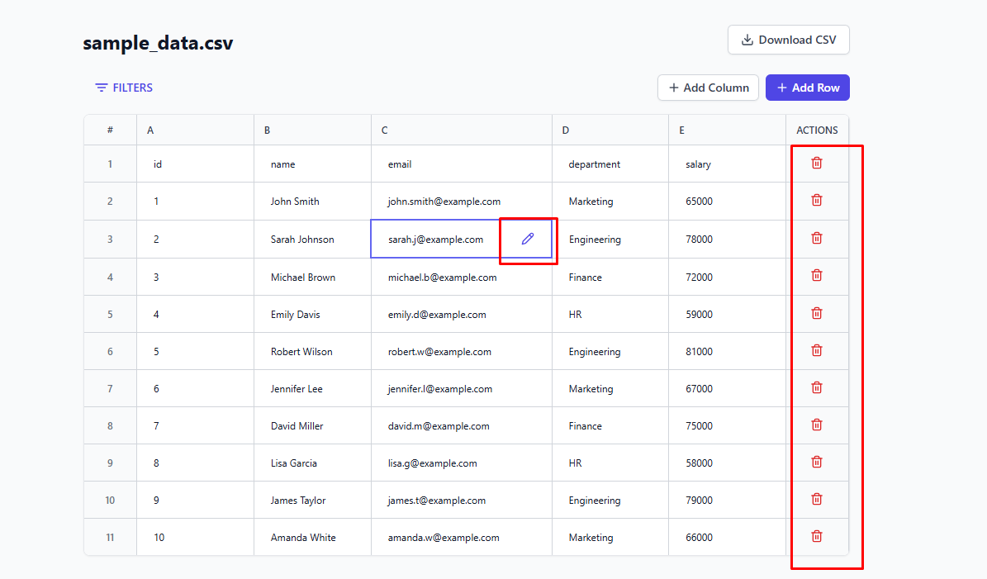Screen dimensions: 987x579
Task: Click pencil edit icon in email cell
Action: click(x=528, y=239)
